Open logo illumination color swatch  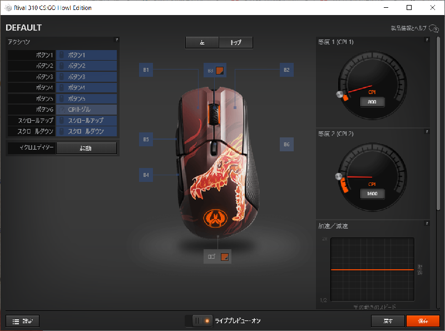(225, 257)
